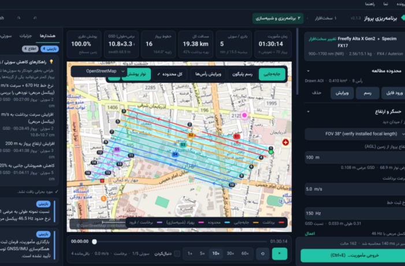Collapse the حسگر و ارتفاع section
This screenshot has height=266, width=405.
(308, 112)
